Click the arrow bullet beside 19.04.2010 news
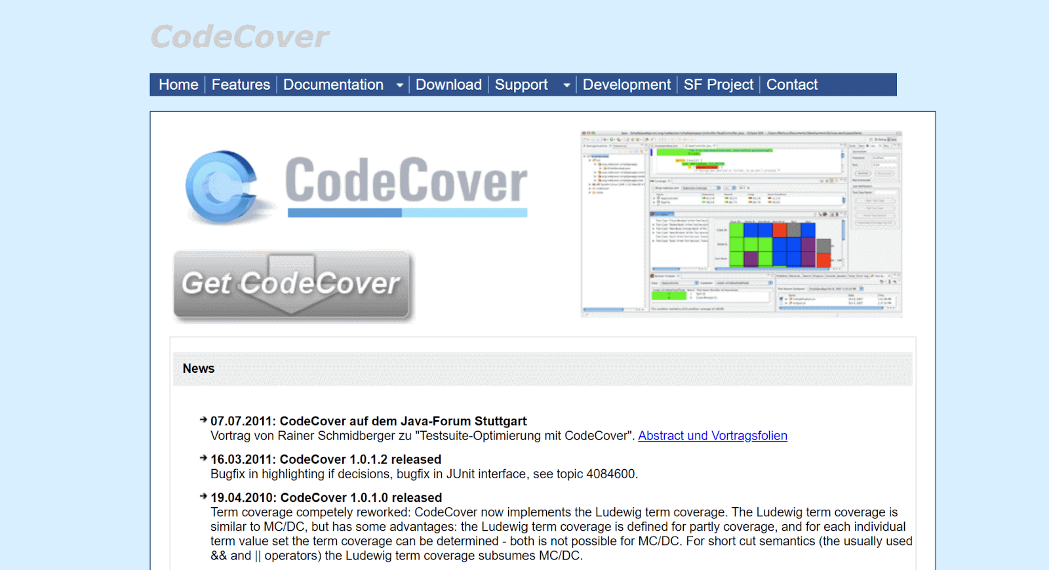The width and height of the screenshot is (1049, 570). coord(203,496)
